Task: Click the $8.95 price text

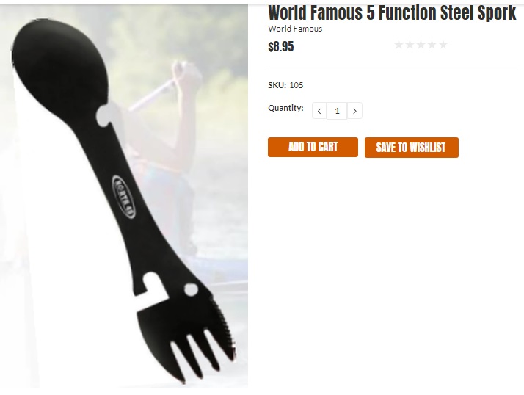Action: tap(280, 46)
